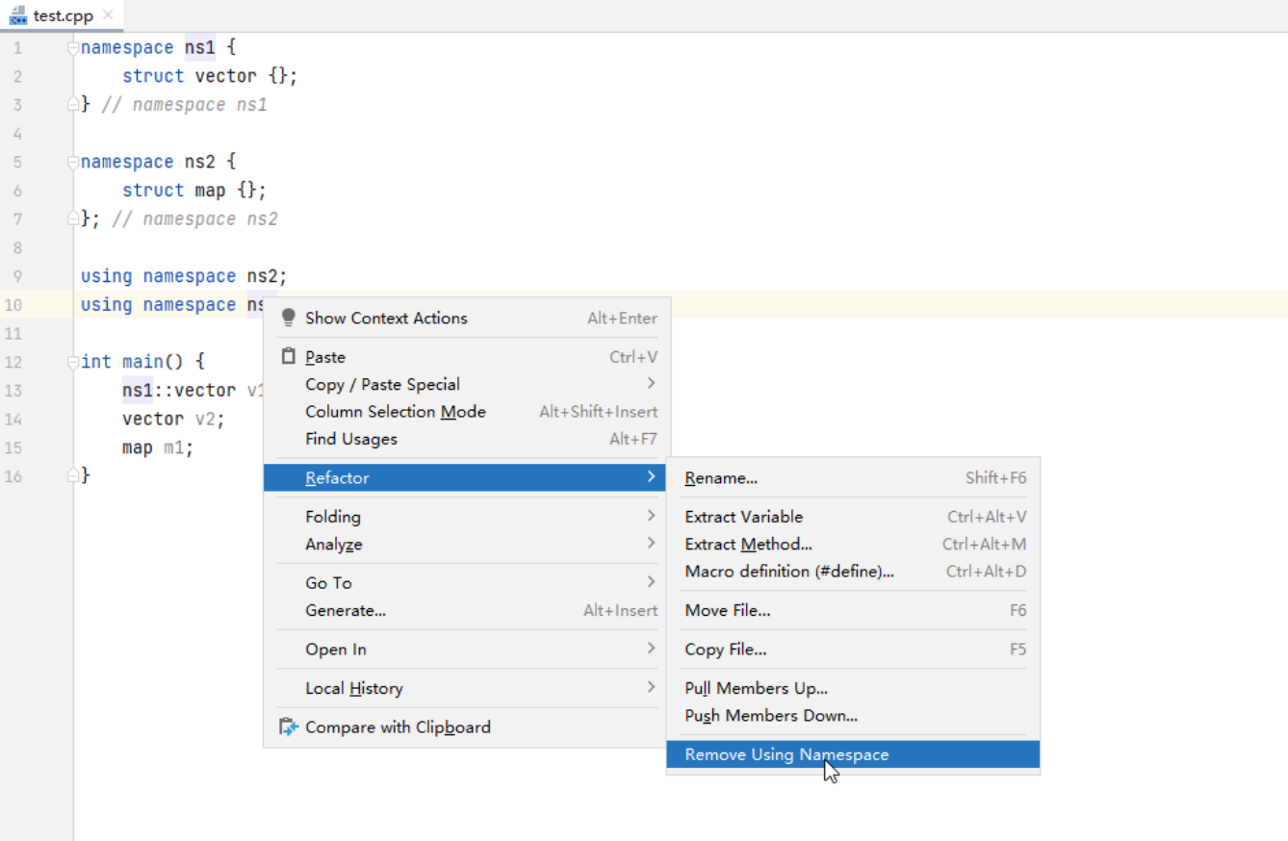Collapse the main function fold marker
Image resolution: width=1288 pixels, height=841 pixels.
point(73,362)
